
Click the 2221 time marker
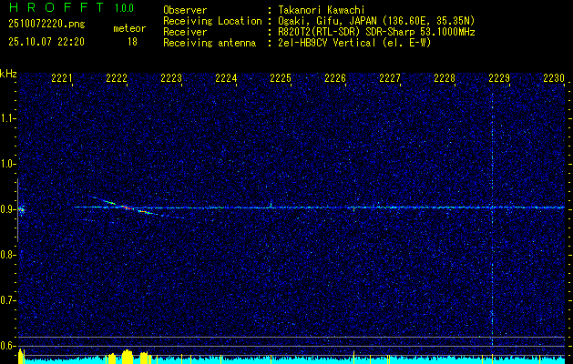point(62,79)
